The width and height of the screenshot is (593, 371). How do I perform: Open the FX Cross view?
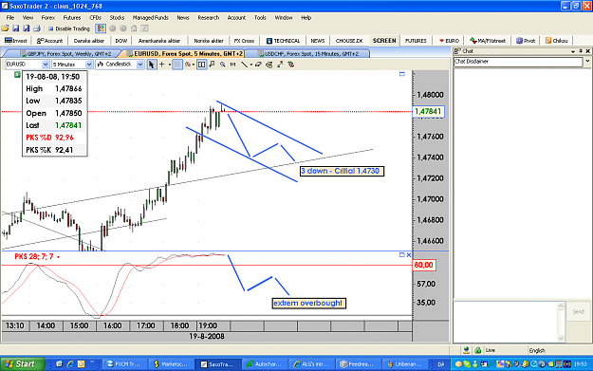(244, 41)
